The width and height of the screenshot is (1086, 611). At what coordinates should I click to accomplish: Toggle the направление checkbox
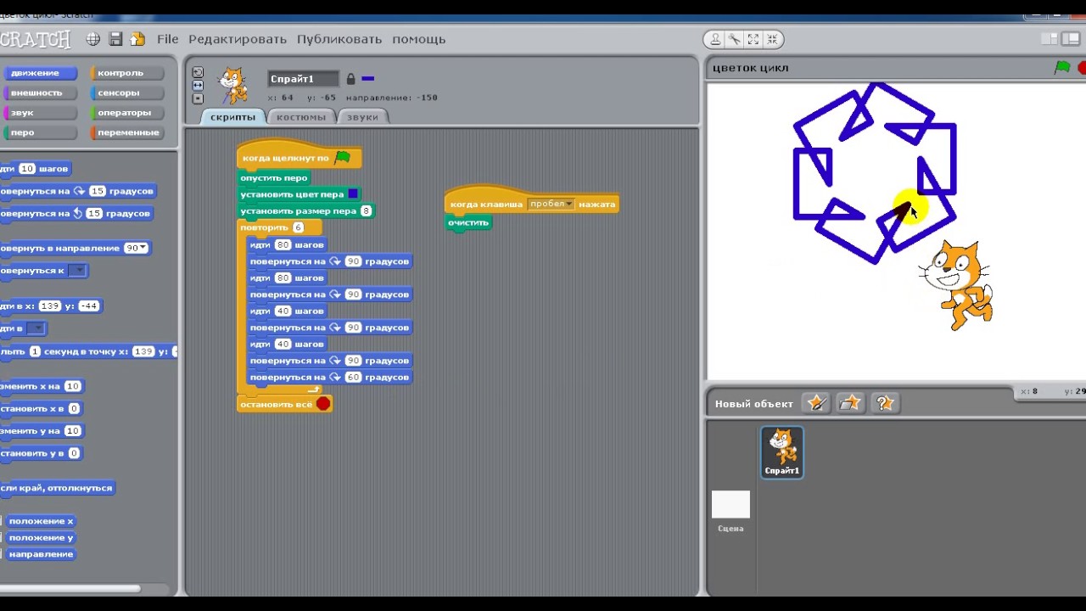pyautogui.click(x=1, y=554)
